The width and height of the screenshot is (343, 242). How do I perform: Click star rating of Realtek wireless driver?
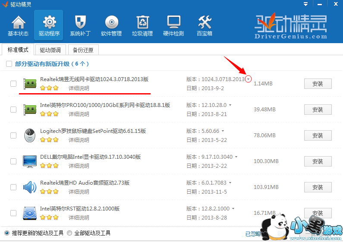click(49, 88)
